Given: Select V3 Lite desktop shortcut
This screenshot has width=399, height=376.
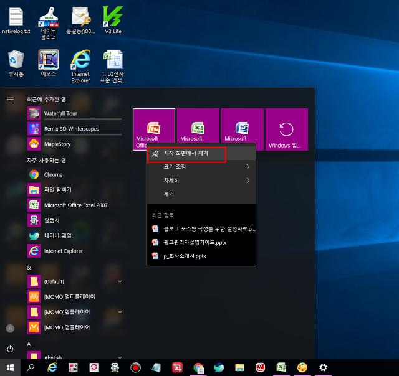Looking at the screenshot, I should click(x=113, y=21).
